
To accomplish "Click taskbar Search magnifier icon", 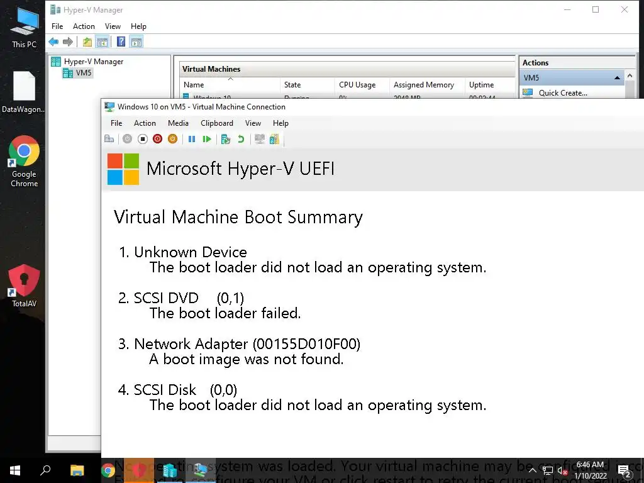I will [45, 470].
